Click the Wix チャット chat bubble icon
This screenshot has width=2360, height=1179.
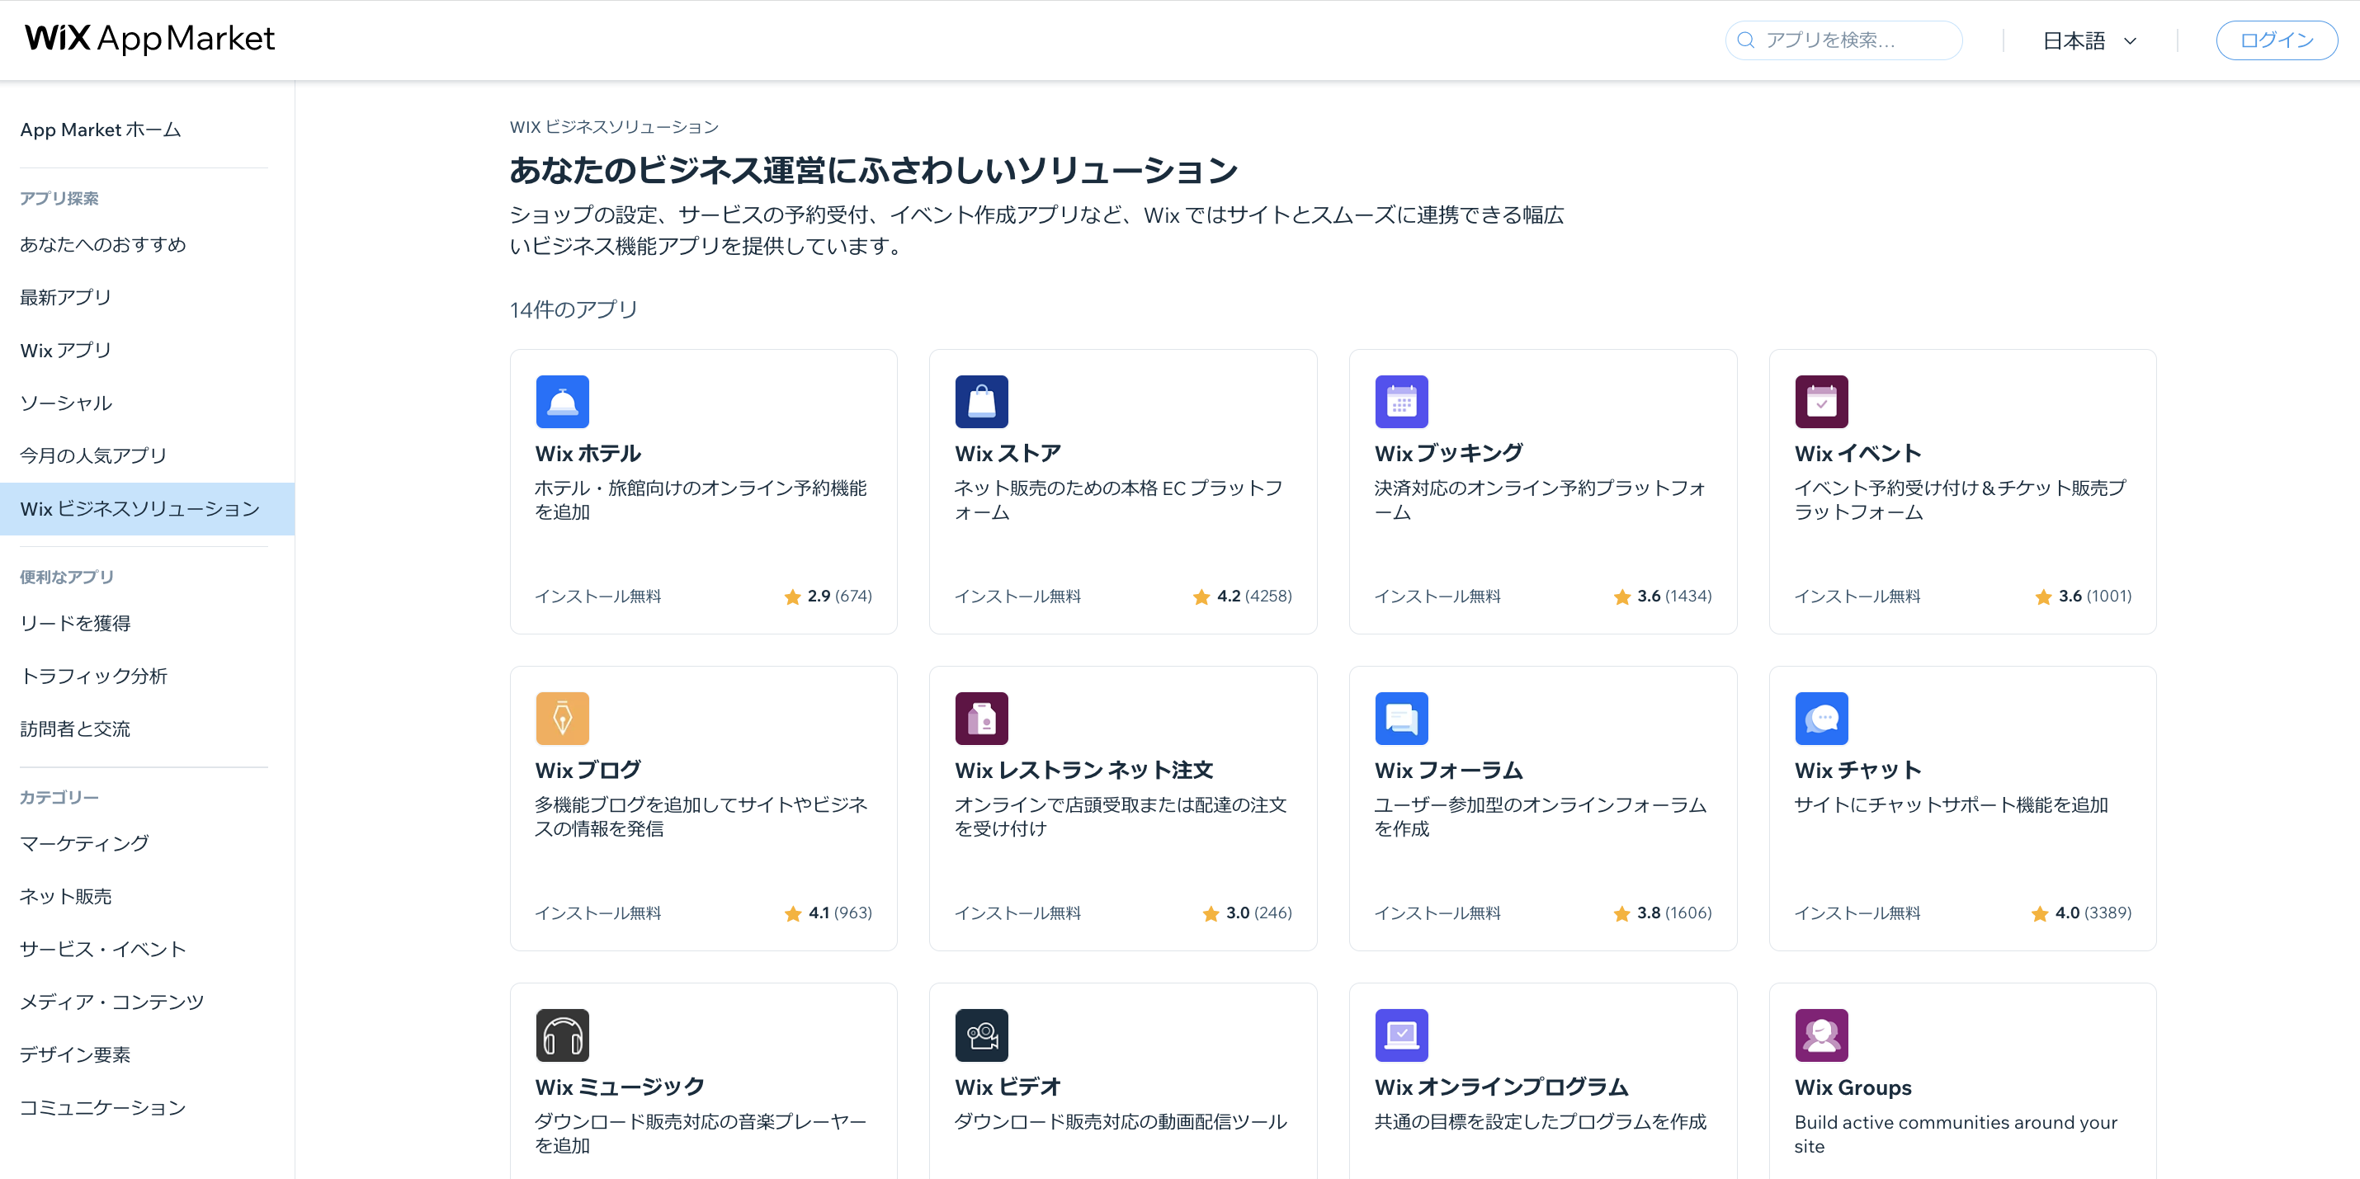pyautogui.click(x=1821, y=719)
